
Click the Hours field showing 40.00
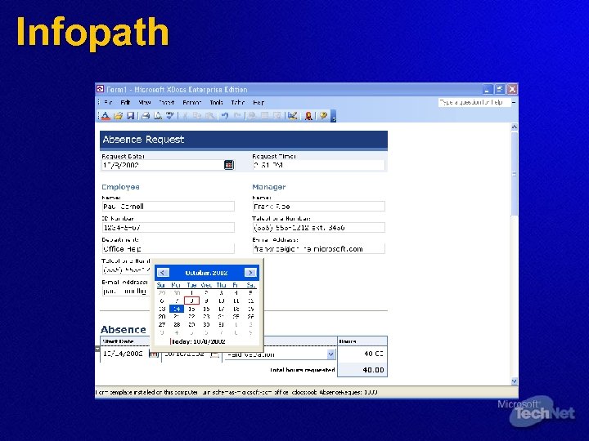(x=362, y=354)
